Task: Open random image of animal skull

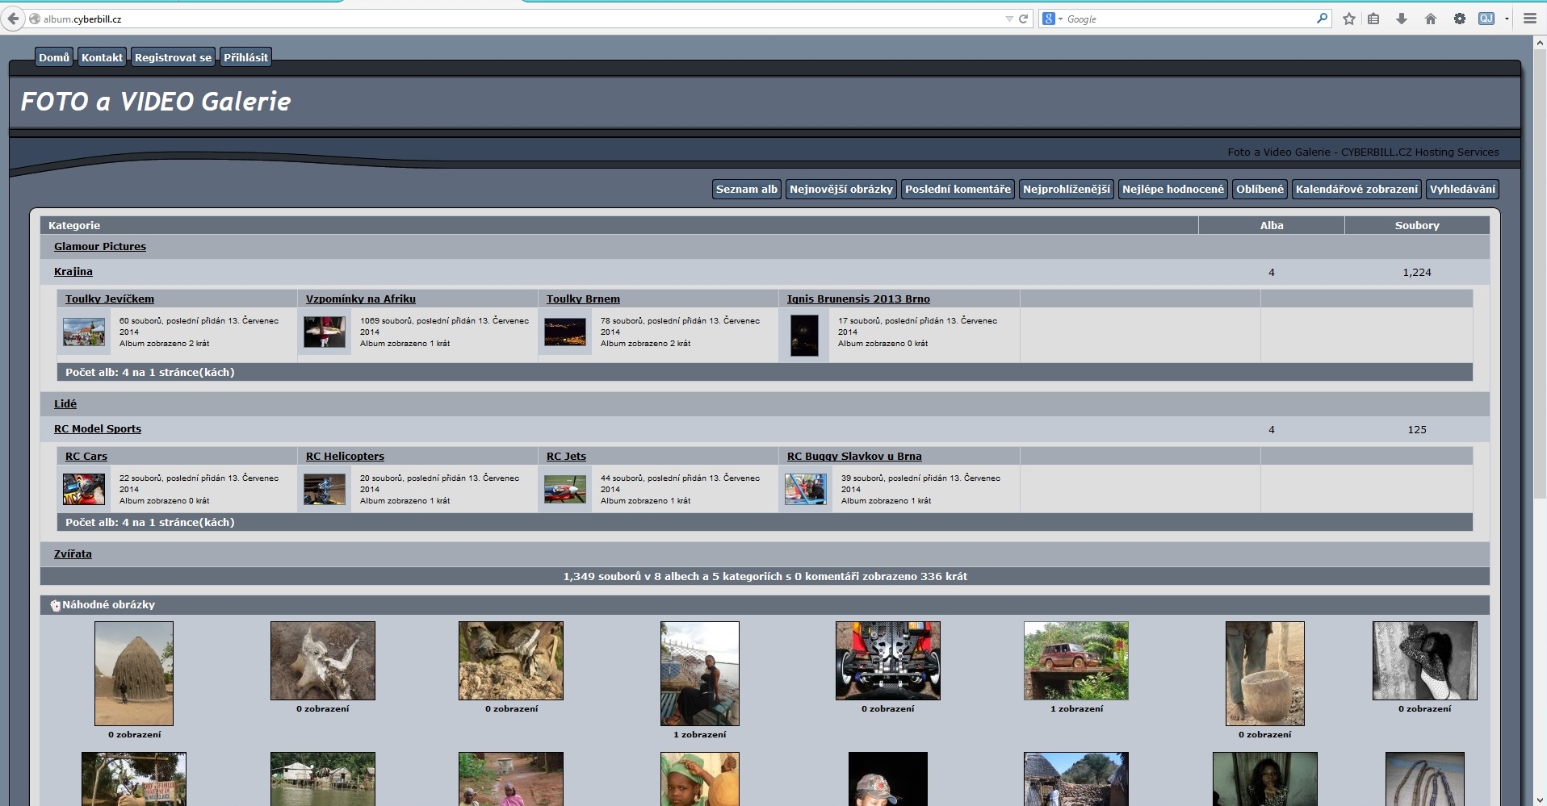Action: (323, 661)
